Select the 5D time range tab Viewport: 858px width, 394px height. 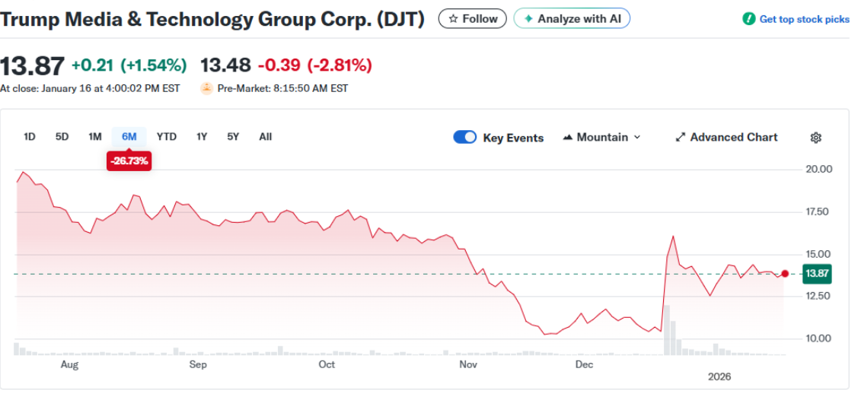[x=62, y=137]
